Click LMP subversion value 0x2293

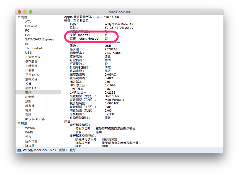pos(110,92)
